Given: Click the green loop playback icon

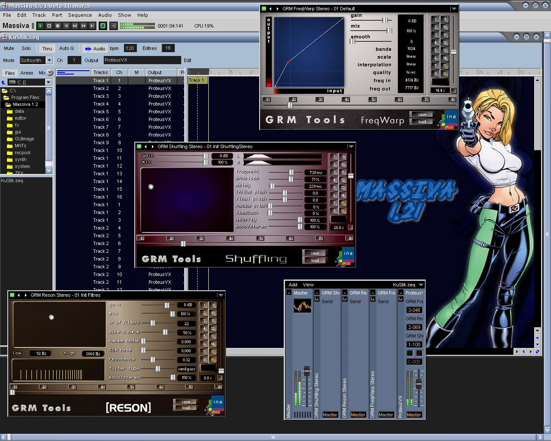Looking at the screenshot, I should [103, 26].
